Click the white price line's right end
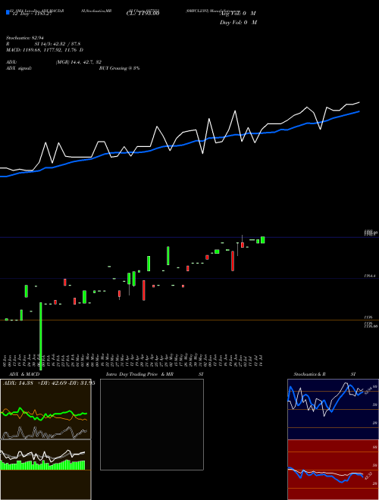379x500 pixels. coord(359,103)
